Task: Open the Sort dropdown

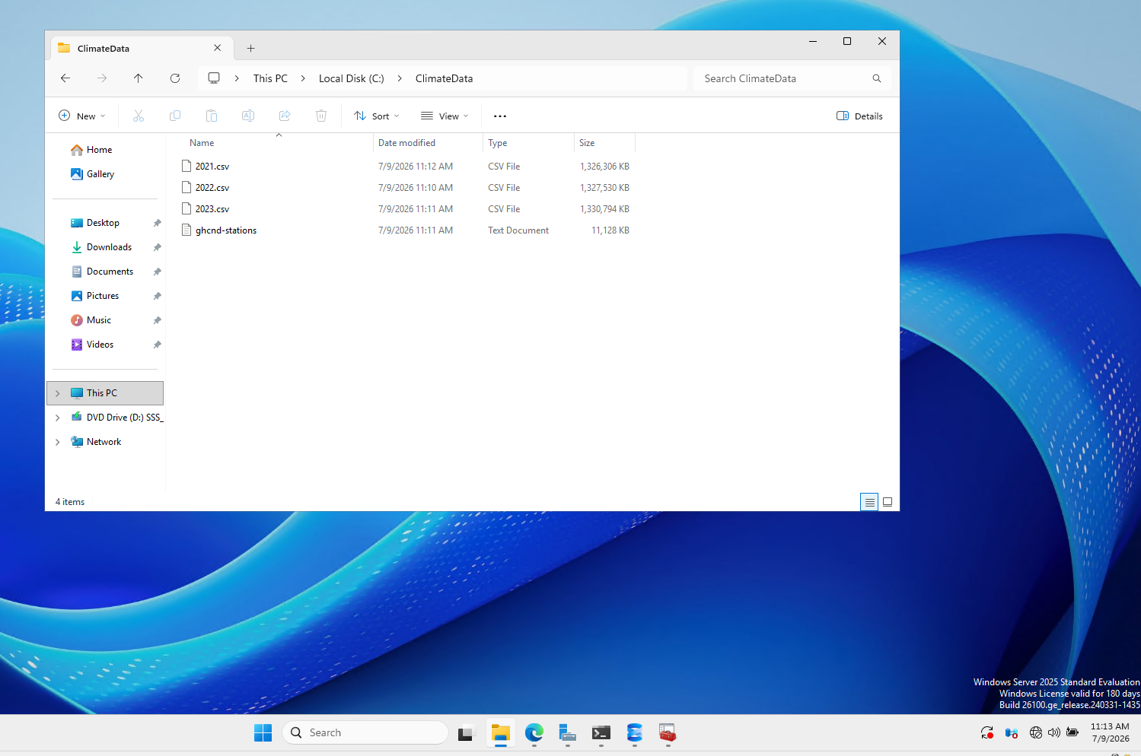Action: (x=377, y=116)
